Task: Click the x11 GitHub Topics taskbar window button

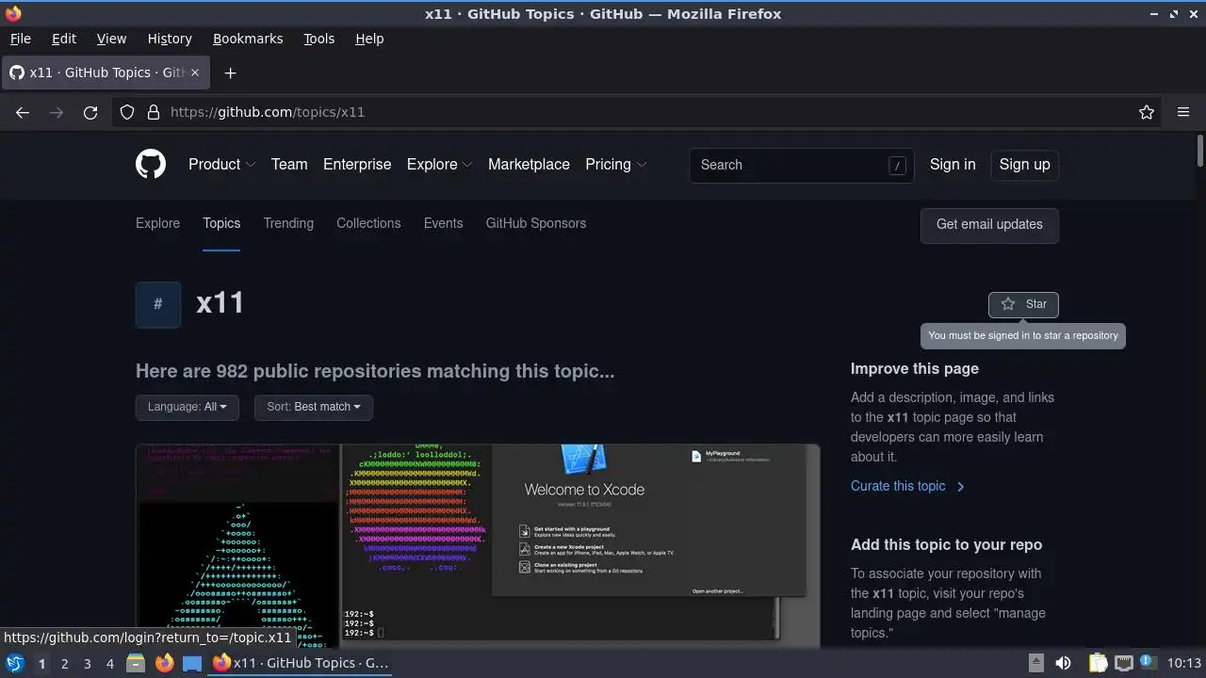Action: [x=301, y=663]
